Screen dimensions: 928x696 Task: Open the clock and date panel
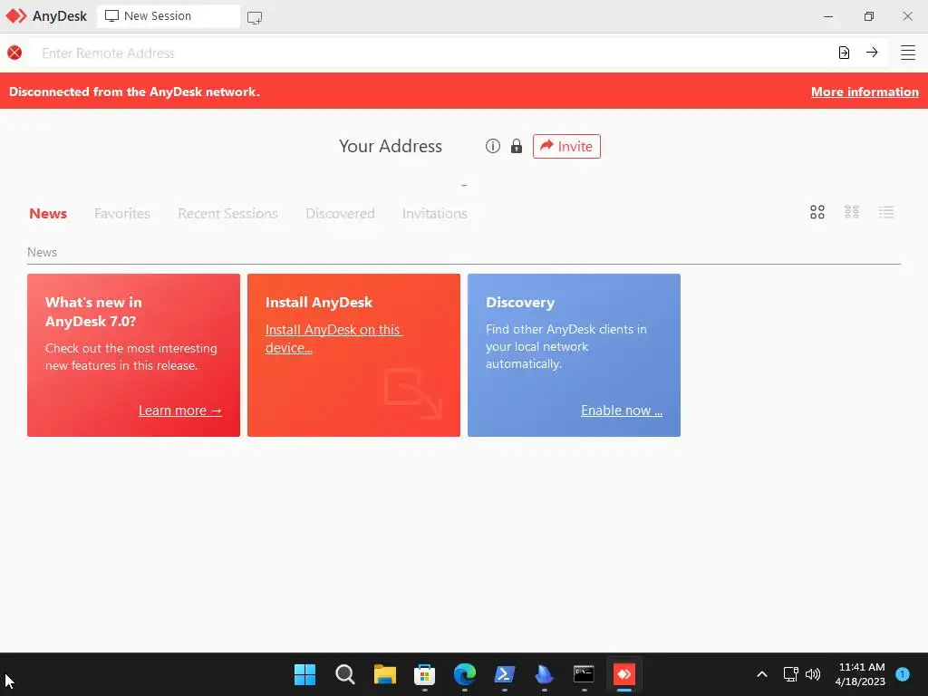(x=861, y=674)
